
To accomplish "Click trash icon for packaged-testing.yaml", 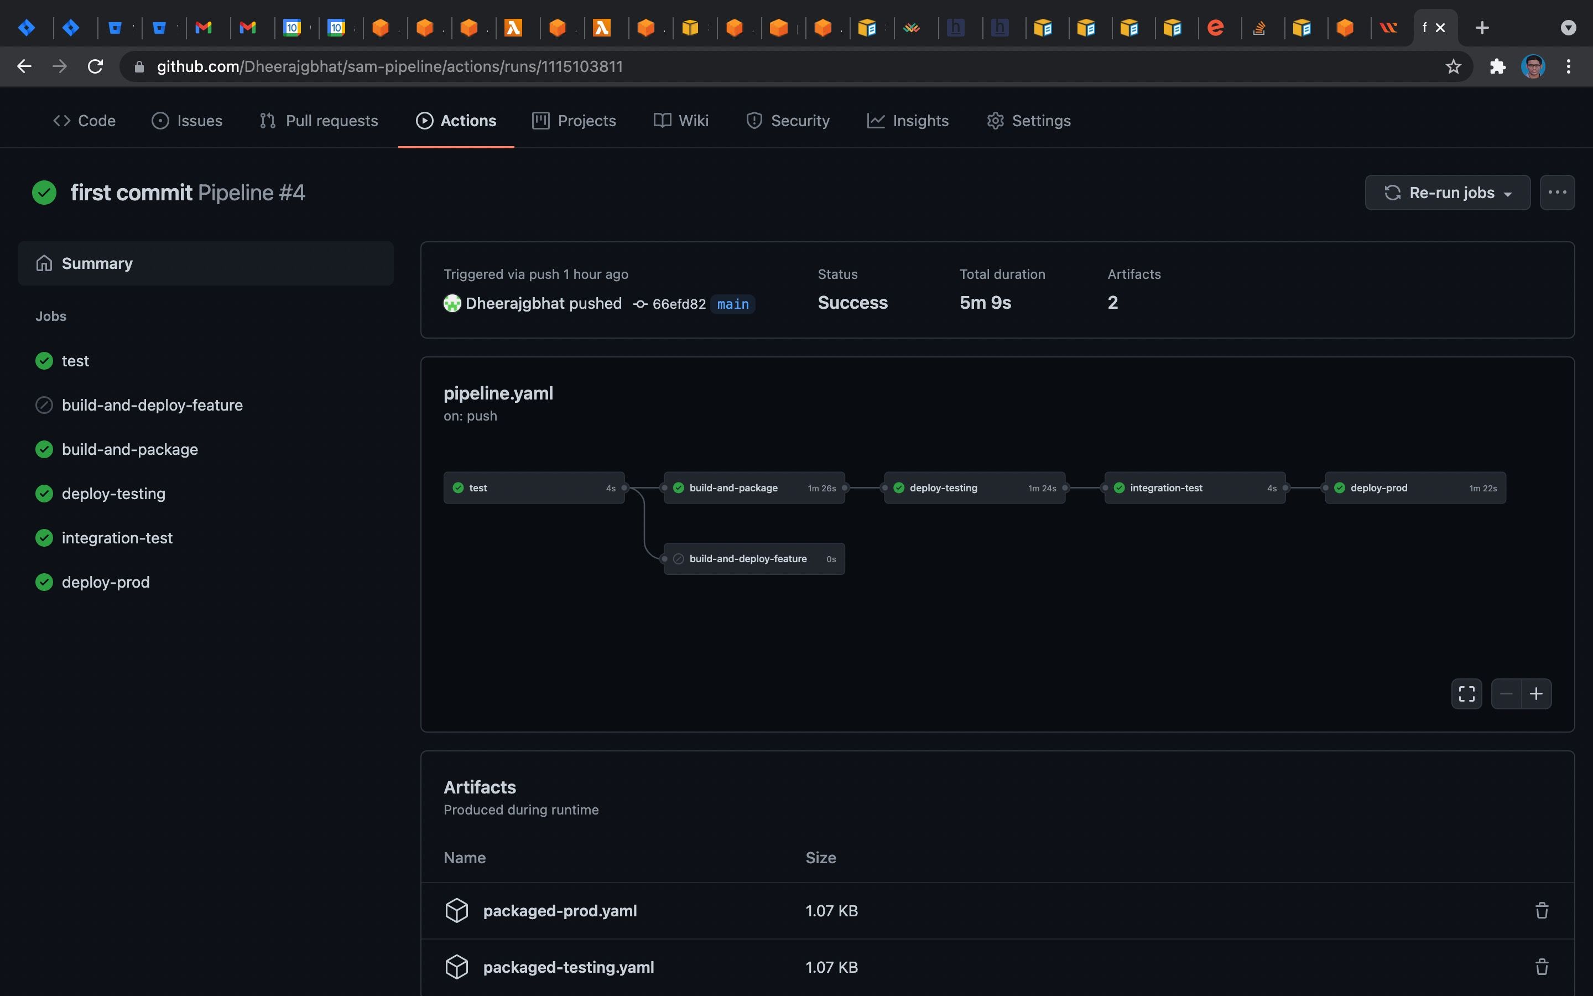I will click(1542, 967).
